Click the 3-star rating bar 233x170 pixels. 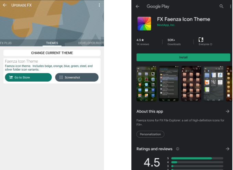(x=197, y=166)
